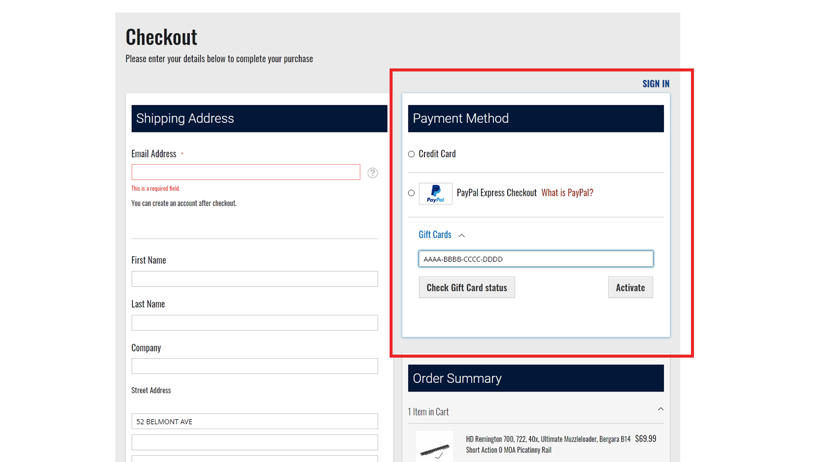Click the second street address line field

click(x=254, y=442)
